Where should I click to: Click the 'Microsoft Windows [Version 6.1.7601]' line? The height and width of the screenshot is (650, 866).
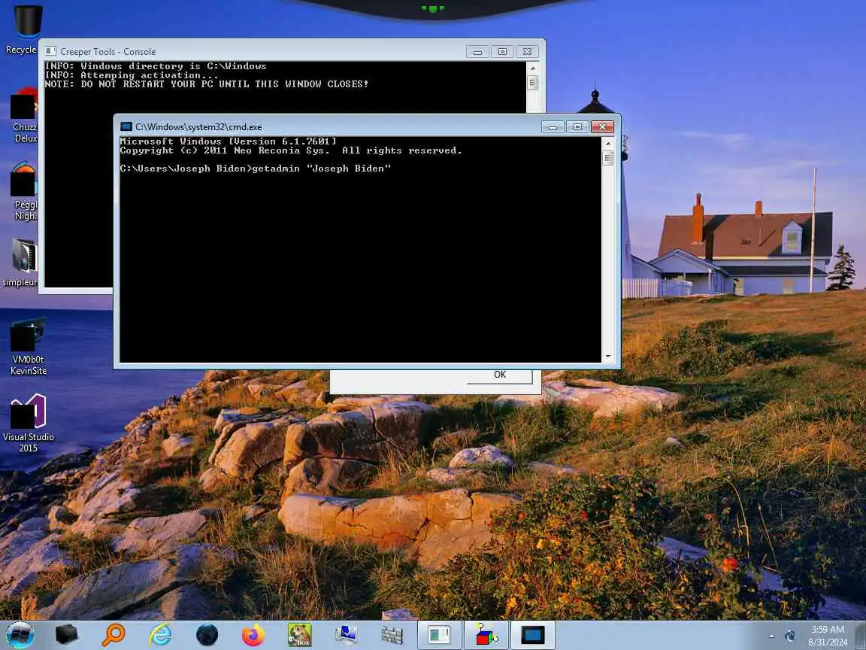228,141
